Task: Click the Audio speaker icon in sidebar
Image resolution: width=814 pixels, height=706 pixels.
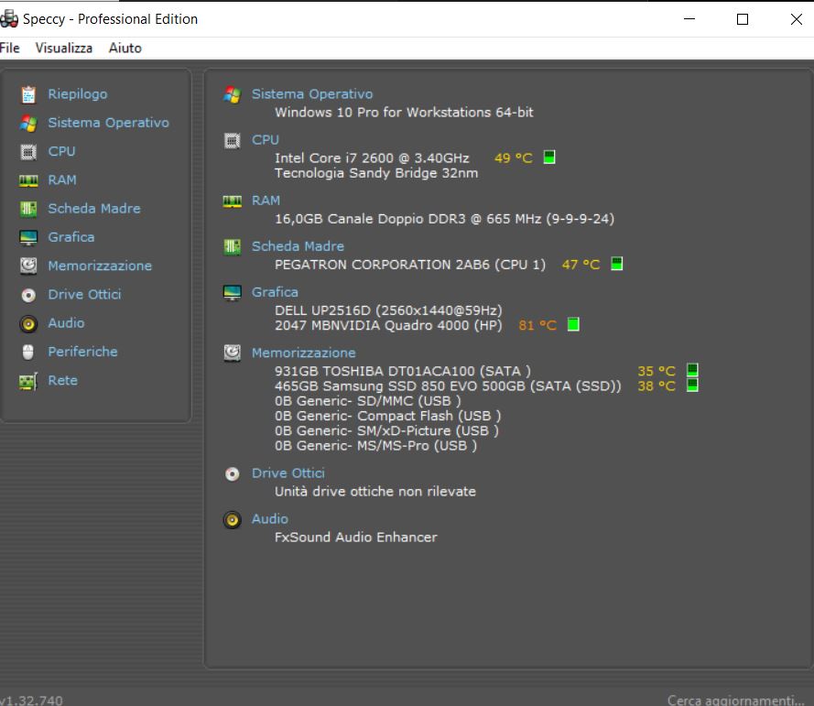Action: pyautogui.click(x=28, y=323)
